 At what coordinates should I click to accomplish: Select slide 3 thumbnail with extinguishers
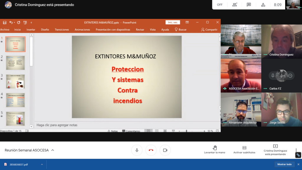pos(15,81)
